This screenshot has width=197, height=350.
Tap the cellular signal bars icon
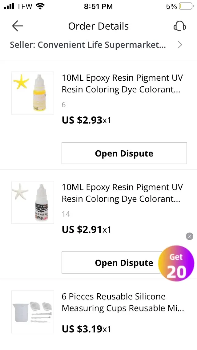pyautogui.click(x=9, y=6)
